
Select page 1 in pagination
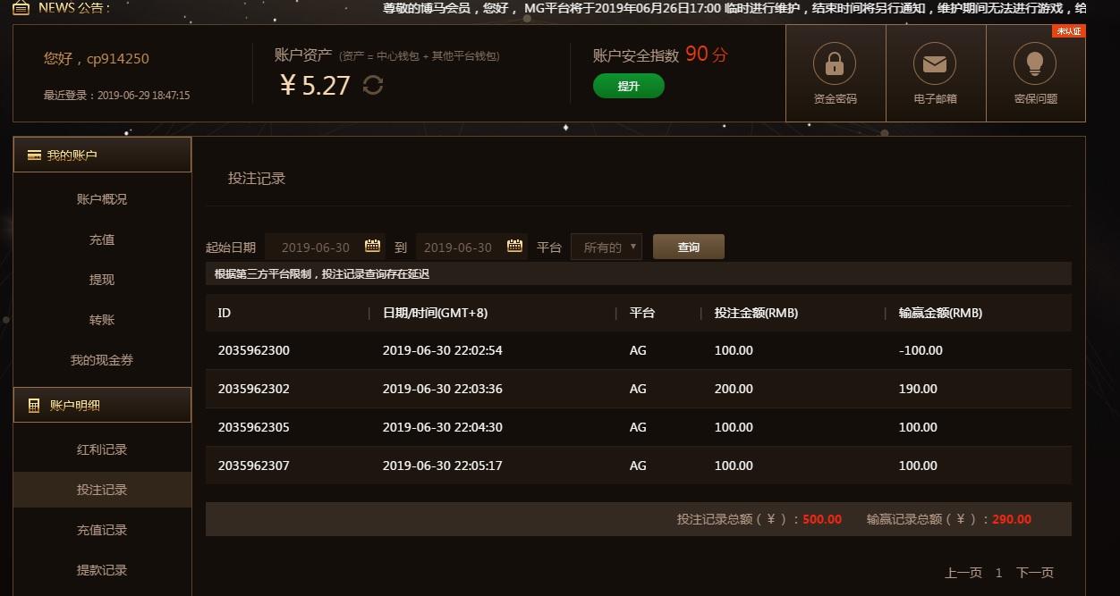[999, 572]
